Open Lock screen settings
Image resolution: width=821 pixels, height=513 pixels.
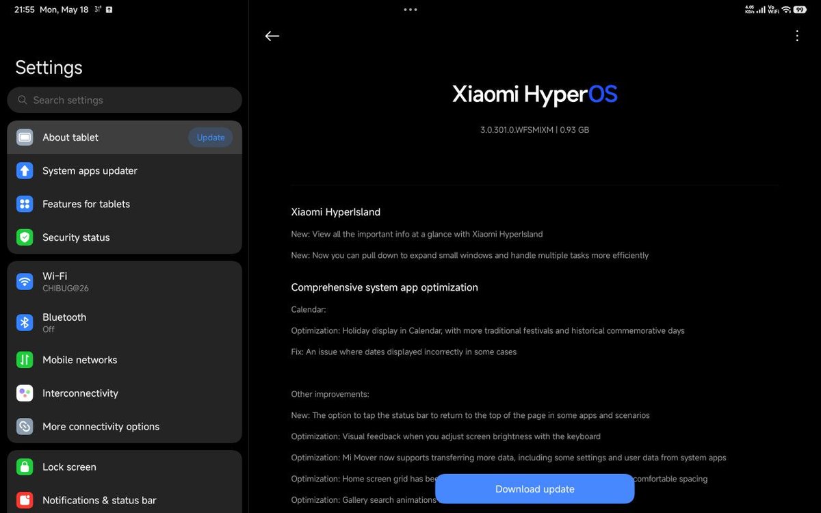point(125,467)
